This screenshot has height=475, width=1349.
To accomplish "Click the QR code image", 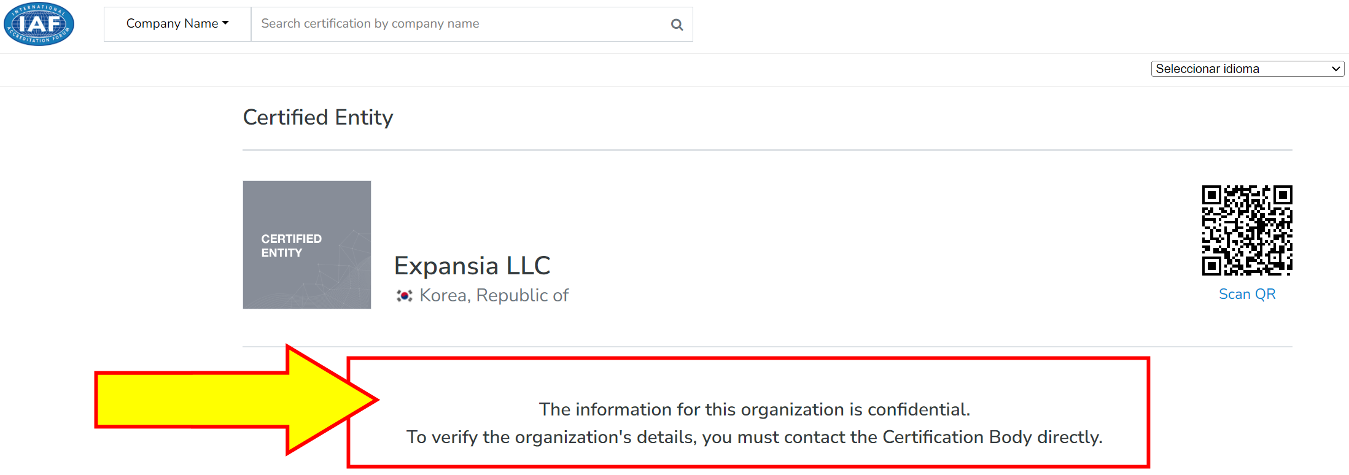I will [1246, 230].
